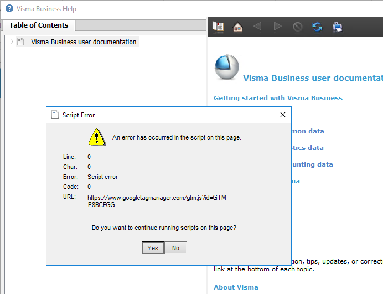
Task: Close the Script Error dialog
Action: tap(283, 115)
